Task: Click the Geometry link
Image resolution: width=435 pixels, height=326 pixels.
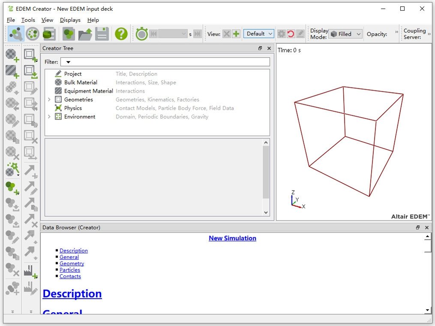Action: coord(72,263)
